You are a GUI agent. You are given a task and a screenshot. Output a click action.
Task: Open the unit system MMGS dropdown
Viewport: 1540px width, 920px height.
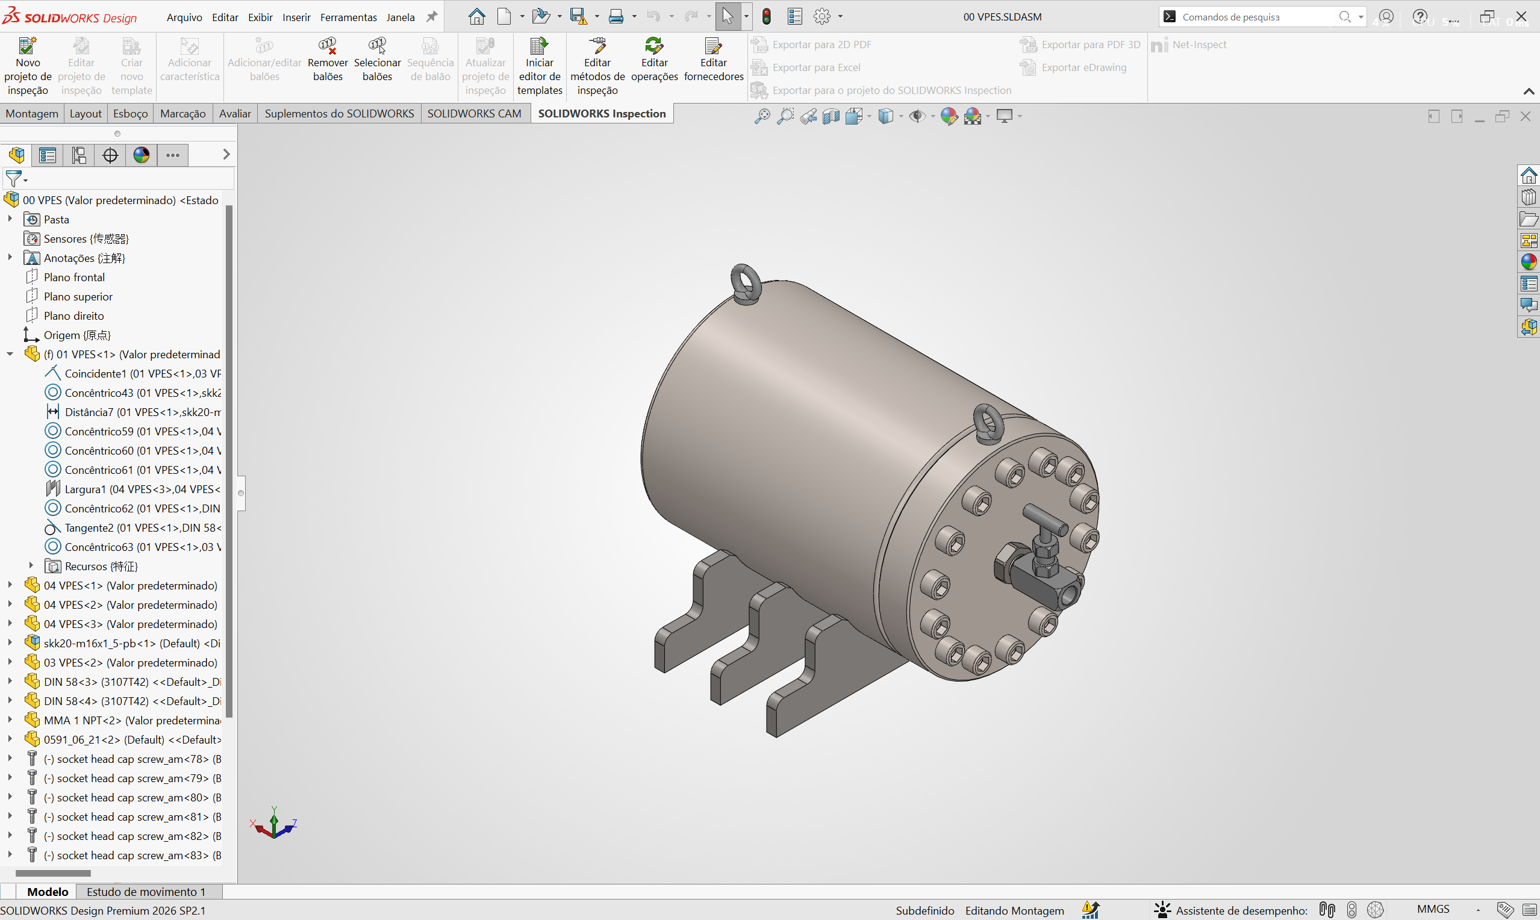[1478, 910]
